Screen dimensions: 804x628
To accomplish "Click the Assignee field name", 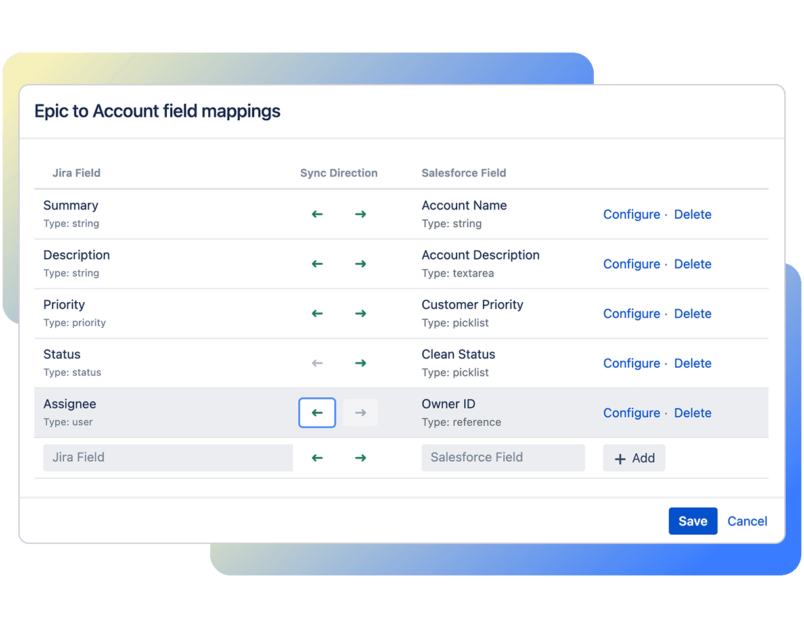I will click(70, 405).
